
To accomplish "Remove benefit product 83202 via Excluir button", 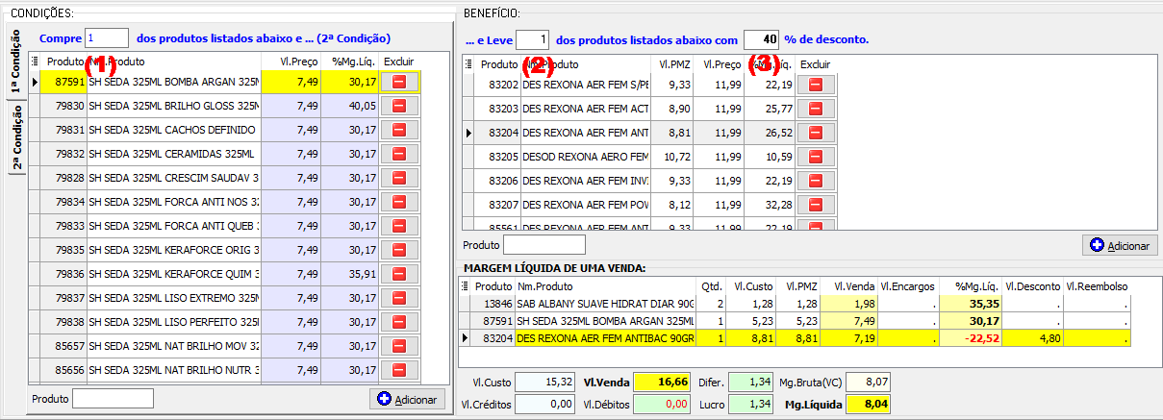I will 816,85.
